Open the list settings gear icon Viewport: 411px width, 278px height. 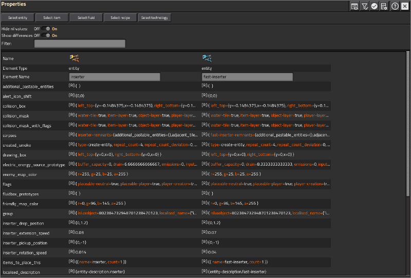tap(384, 6)
